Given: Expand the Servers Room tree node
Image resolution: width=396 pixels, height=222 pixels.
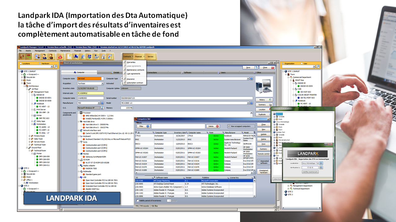Looking at the screenshot, I should (30, 142).
